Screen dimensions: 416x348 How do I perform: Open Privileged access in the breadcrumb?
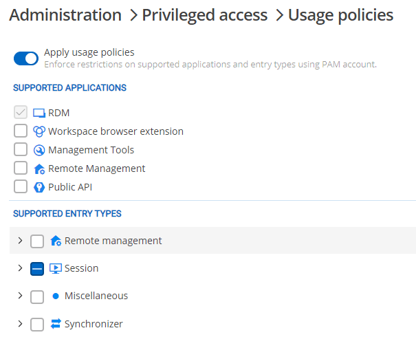(x=204, y=15)
